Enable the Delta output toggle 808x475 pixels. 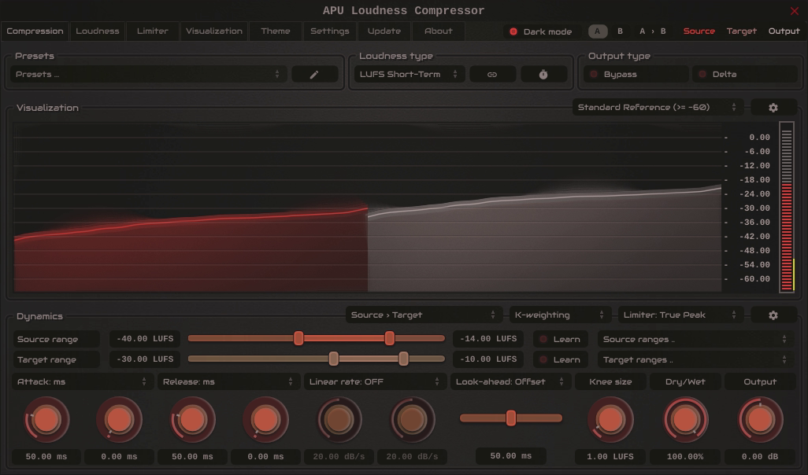(x=745, y=75)
